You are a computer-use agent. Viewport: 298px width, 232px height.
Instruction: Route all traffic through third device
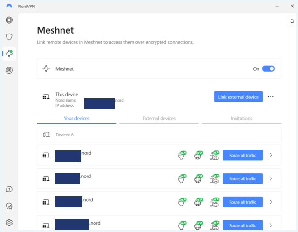243,202
